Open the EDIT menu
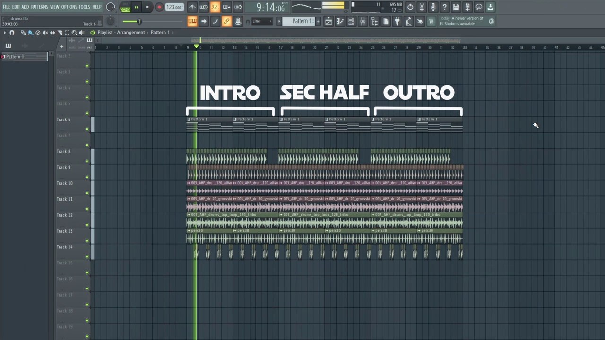605x340 pixels. coord(16,7)
